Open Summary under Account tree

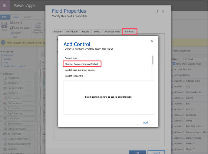tap(8, 55)
